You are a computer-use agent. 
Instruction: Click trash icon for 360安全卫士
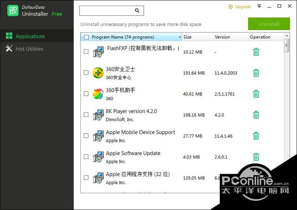coord(256,73)
